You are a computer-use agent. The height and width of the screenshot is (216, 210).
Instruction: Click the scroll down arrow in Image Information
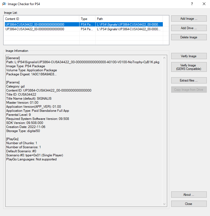click(x=164, y=204)
